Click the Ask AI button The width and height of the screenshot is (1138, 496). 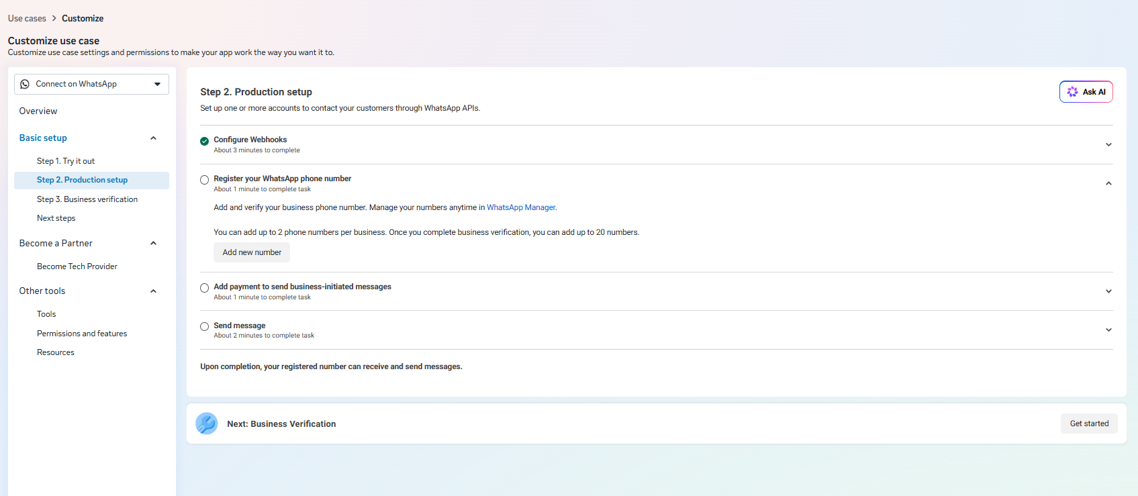(1086, 92)
